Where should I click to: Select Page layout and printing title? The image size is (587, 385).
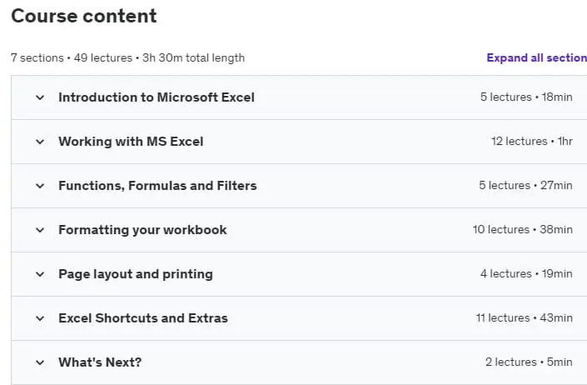click(136, 274)
